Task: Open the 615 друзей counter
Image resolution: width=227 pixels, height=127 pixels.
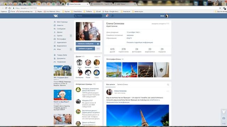Action: [112, 50]
